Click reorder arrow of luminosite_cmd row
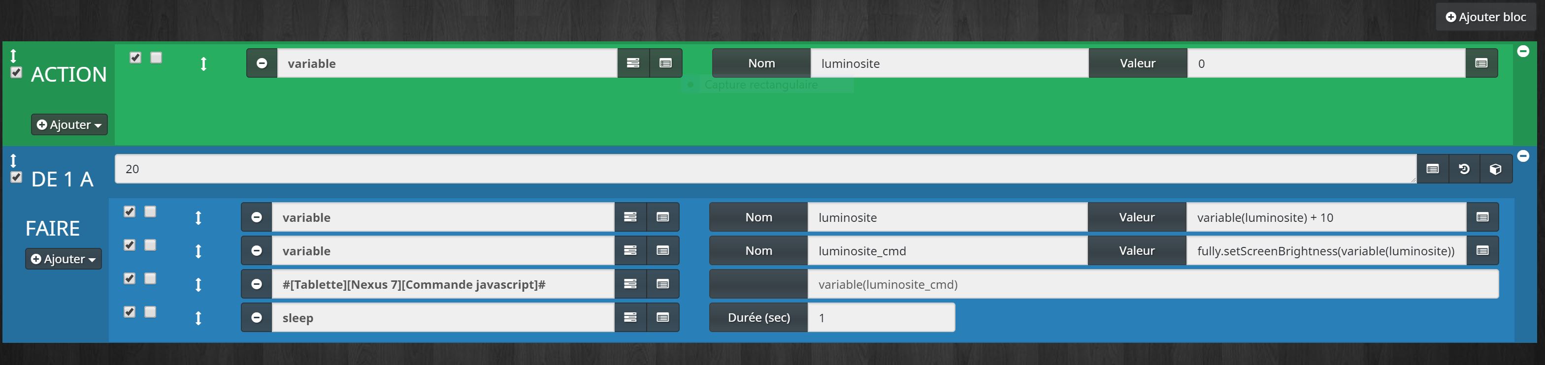Image resolution: width=1545 pixels, height=365 pixels. click(x=198, y=251)
